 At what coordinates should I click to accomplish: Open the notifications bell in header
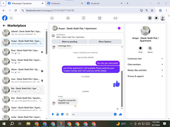[x=156, y=18]
